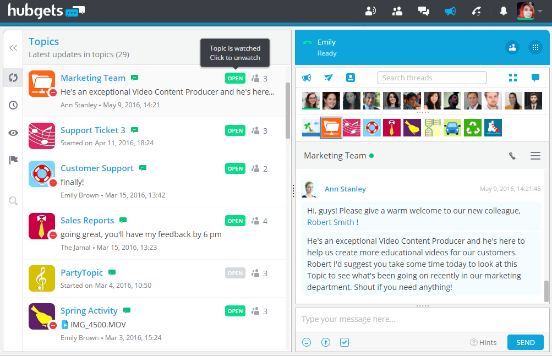The height and width of the screenshot is (356, 552).
Task: Click the upload file arrow icon
Action: [x=326, y=342]
